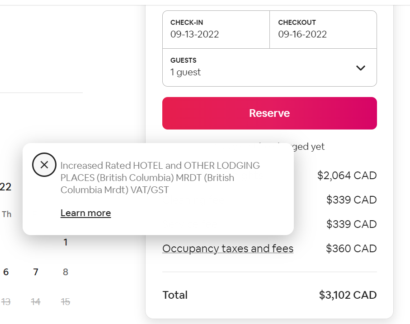
Task: Click the check-in date field
Action: pos(216,29)
